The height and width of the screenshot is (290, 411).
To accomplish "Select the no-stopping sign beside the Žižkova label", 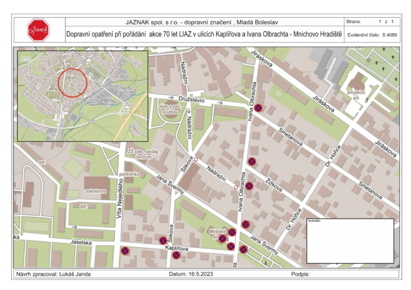I will (249, 186).
